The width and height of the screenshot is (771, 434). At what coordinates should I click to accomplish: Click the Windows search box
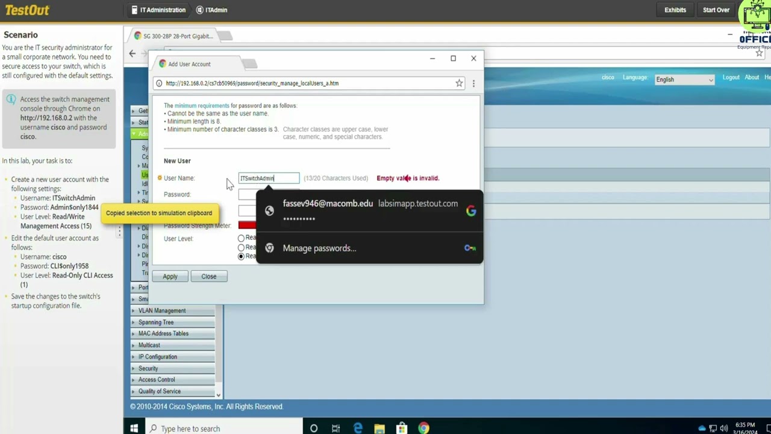[x=225, y=429]
